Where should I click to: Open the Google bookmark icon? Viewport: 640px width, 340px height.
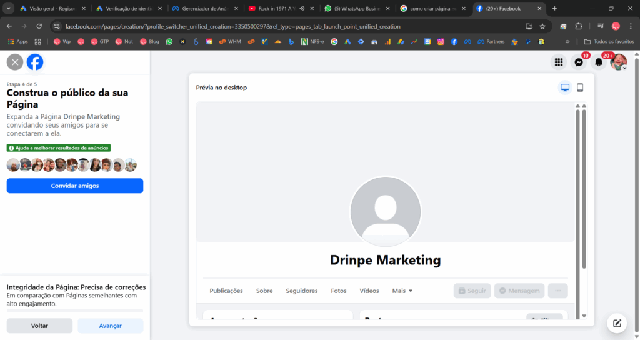tap(334, 42)
